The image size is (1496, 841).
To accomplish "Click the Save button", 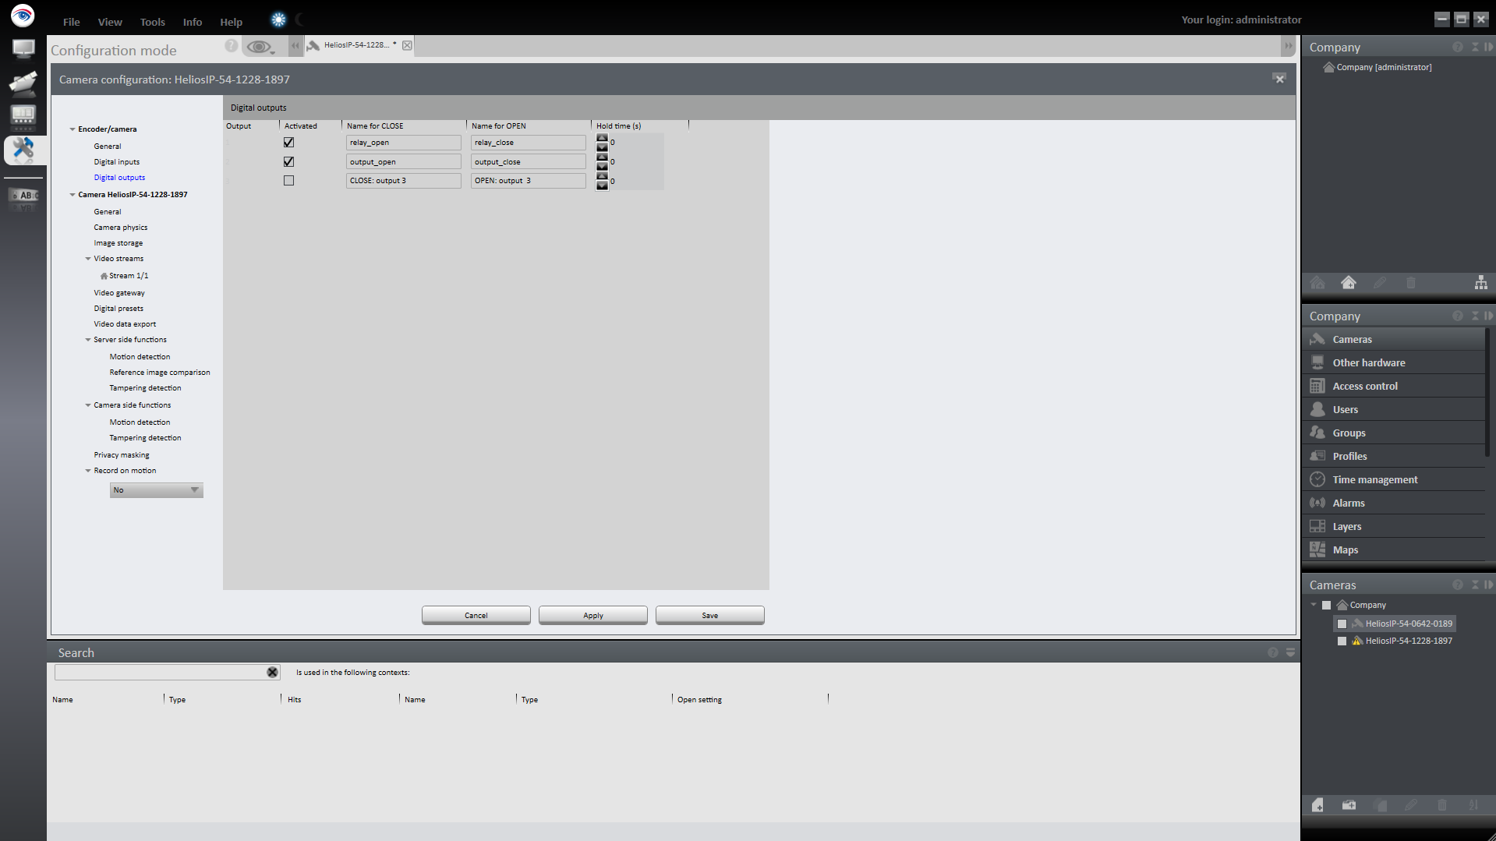I will pos(709,615).
